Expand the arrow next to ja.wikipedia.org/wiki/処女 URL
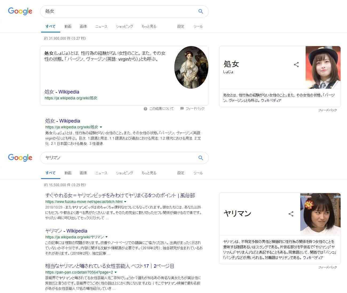This screenshot has height=293, width=347. coord(101,127)
